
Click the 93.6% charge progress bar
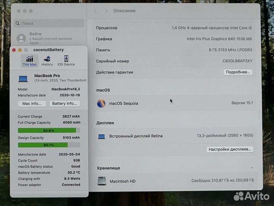point(49,130)
